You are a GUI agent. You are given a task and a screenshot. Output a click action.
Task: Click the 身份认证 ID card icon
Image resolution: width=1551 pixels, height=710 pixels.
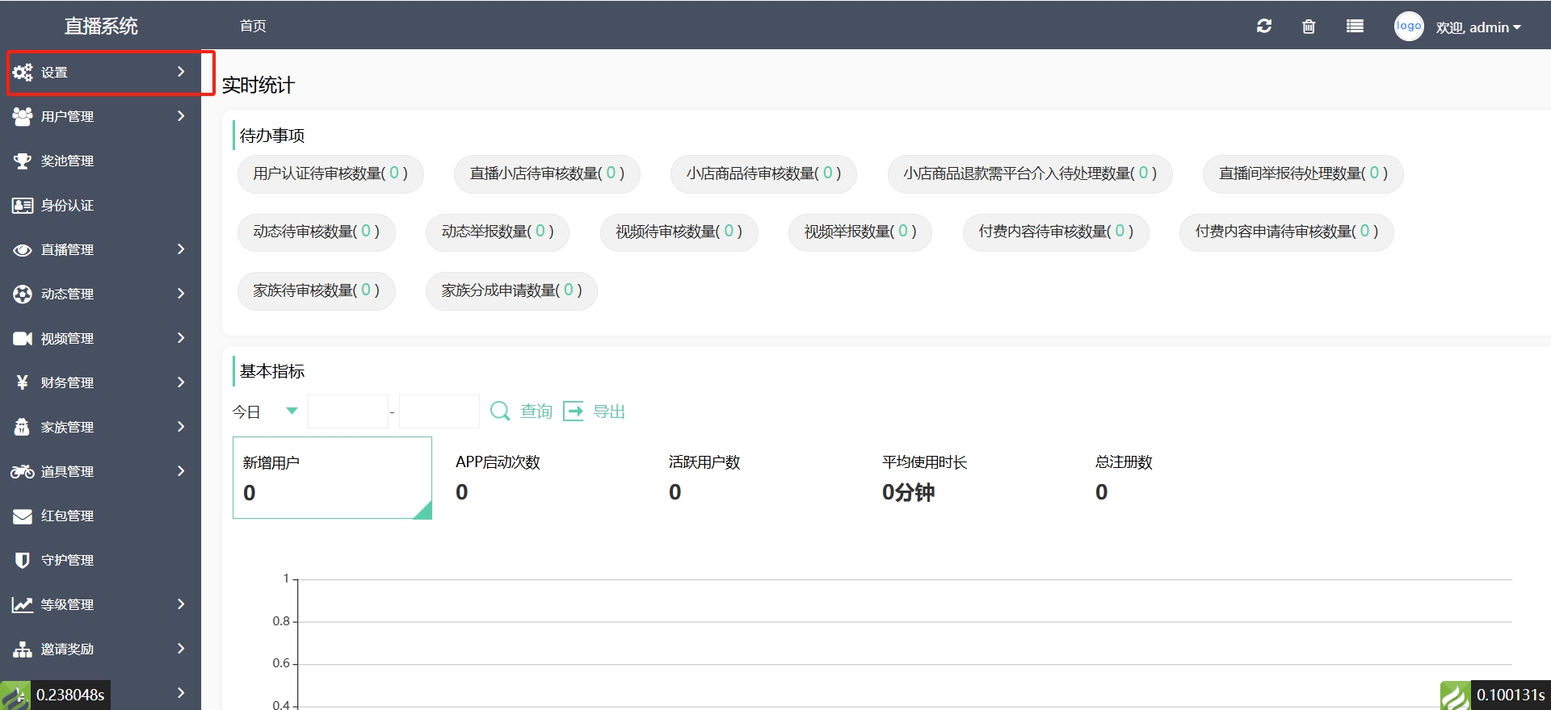pos(23,205)
